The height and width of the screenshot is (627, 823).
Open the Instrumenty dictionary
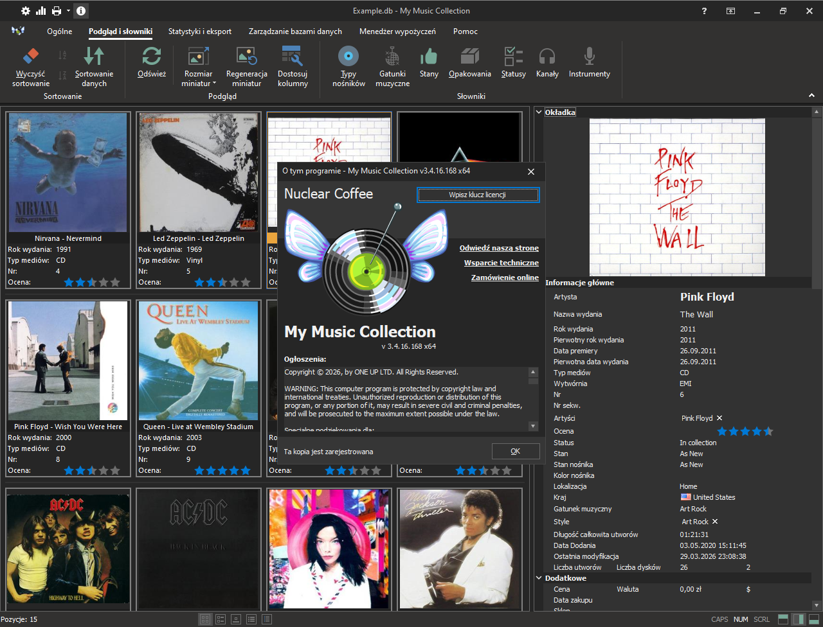click(x=589, y=62)
